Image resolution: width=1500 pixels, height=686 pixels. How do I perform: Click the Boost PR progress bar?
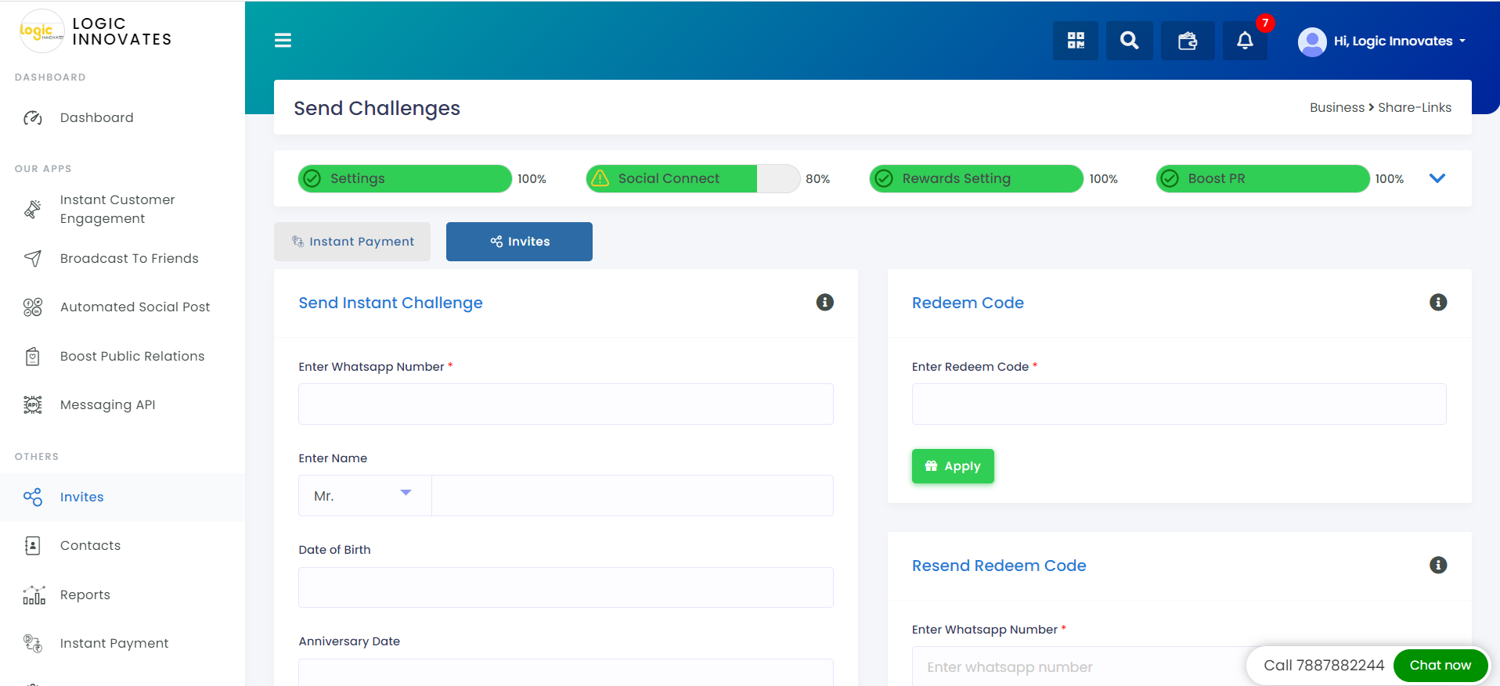(1263, 178)
